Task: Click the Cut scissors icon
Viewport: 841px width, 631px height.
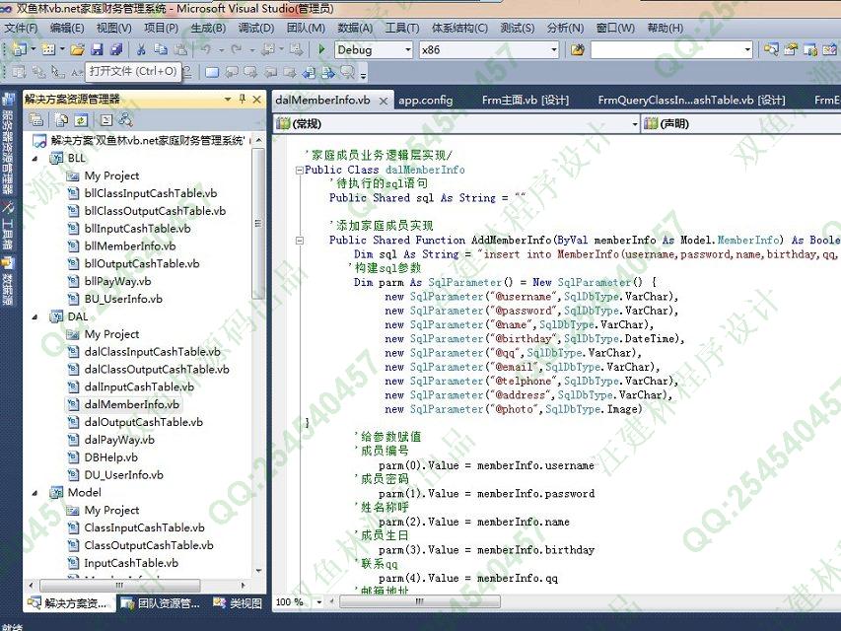Action: click(x=141, y=50)
